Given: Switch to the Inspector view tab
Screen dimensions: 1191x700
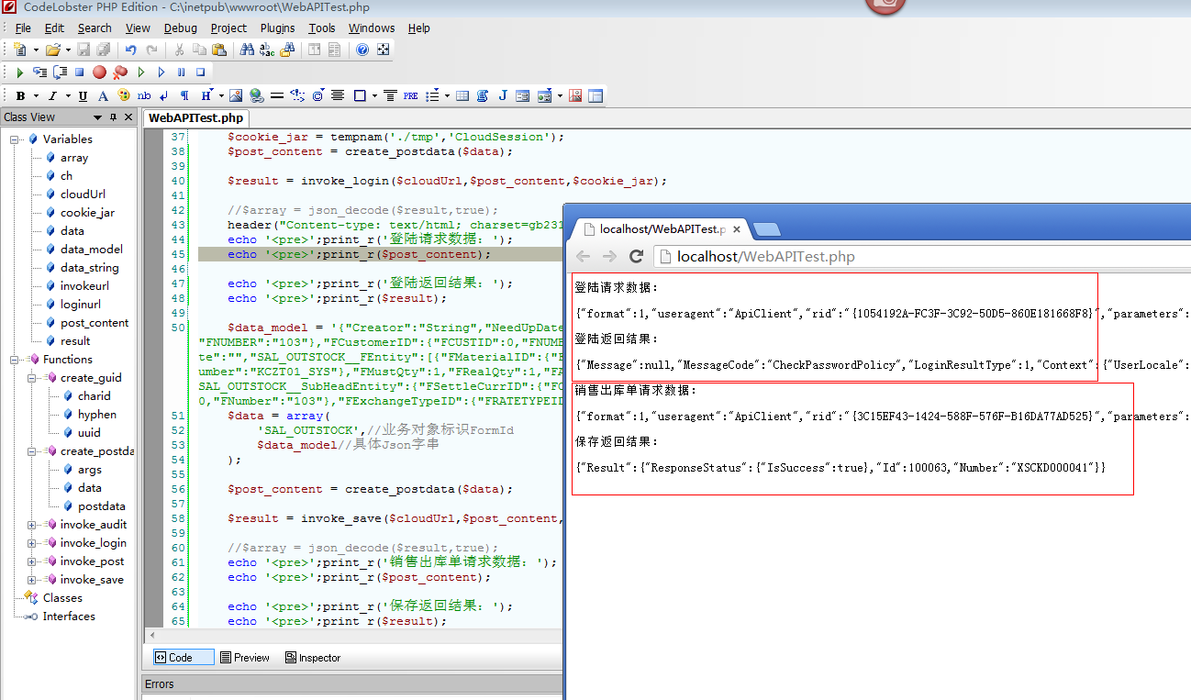Looking at the screenshot, I should (x=313, y=658).
